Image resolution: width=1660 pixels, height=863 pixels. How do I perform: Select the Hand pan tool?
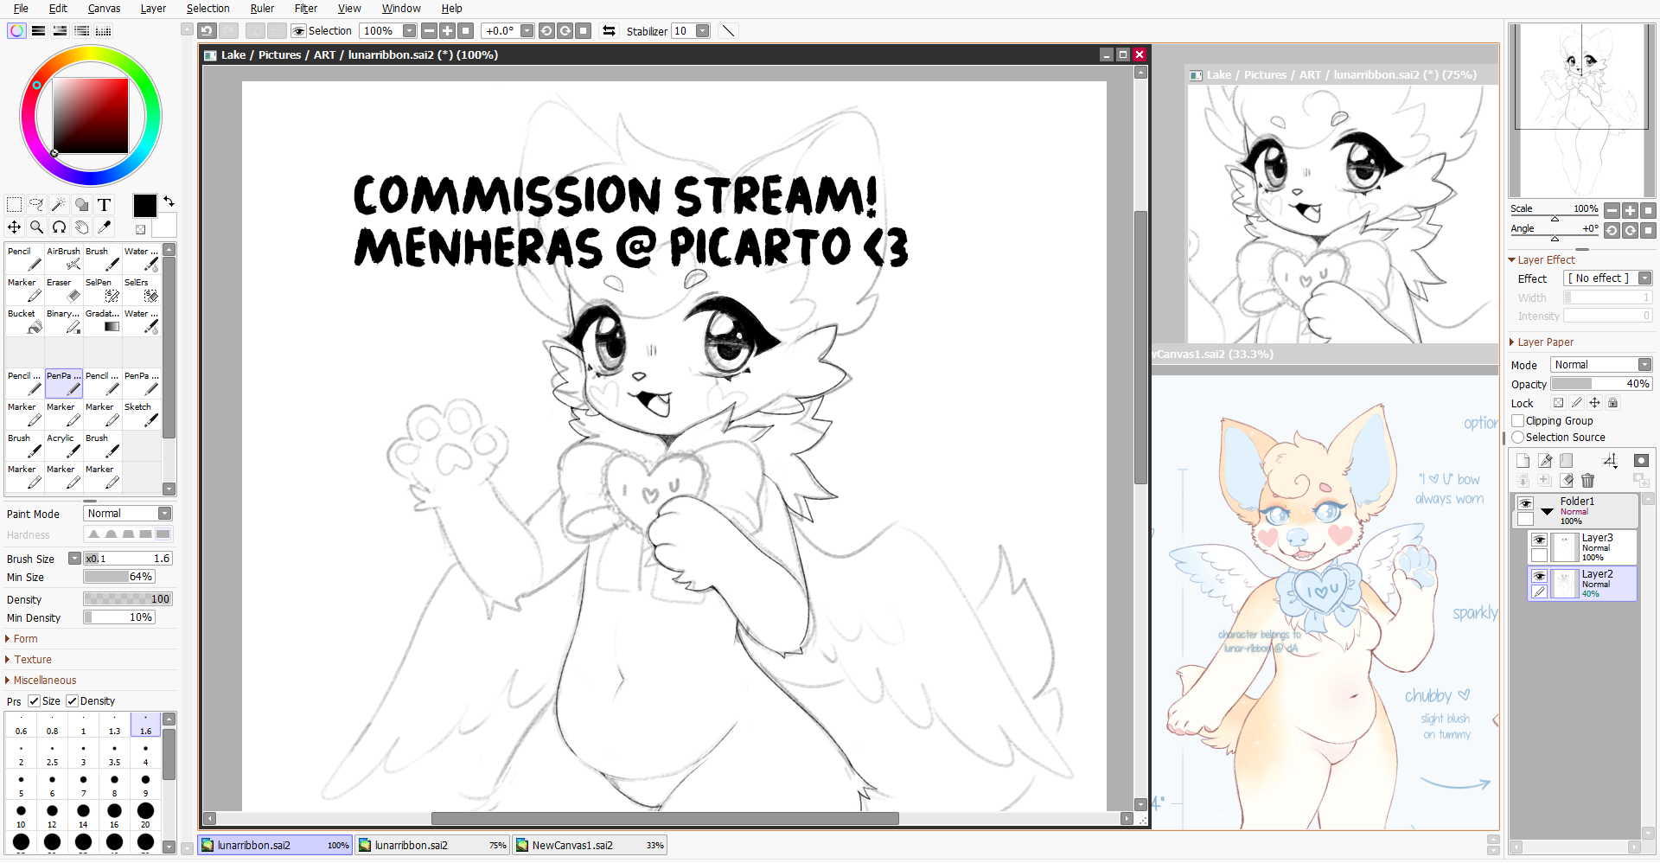pyautogui.click(x=81, y=227)
